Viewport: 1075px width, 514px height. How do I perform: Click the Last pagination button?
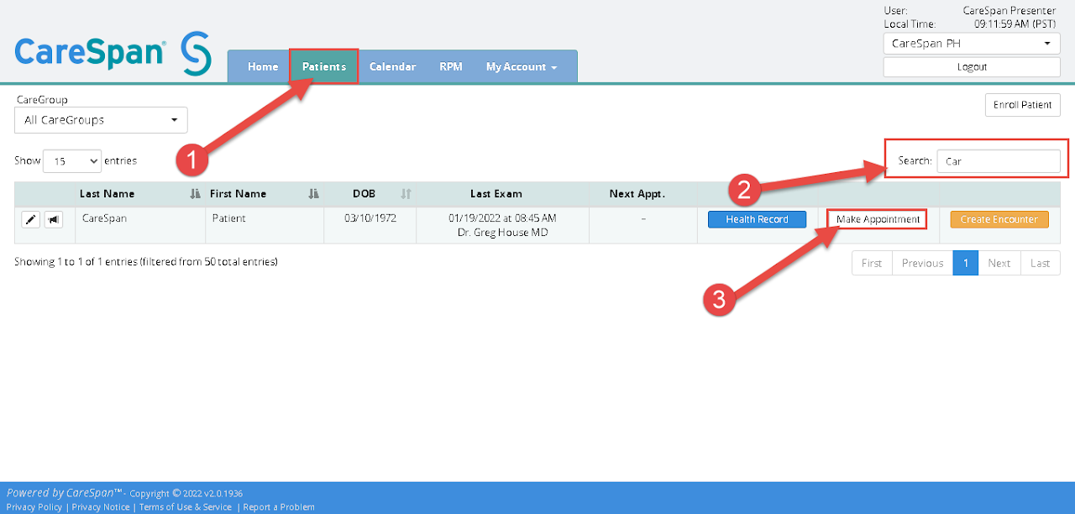point(1041,263)
